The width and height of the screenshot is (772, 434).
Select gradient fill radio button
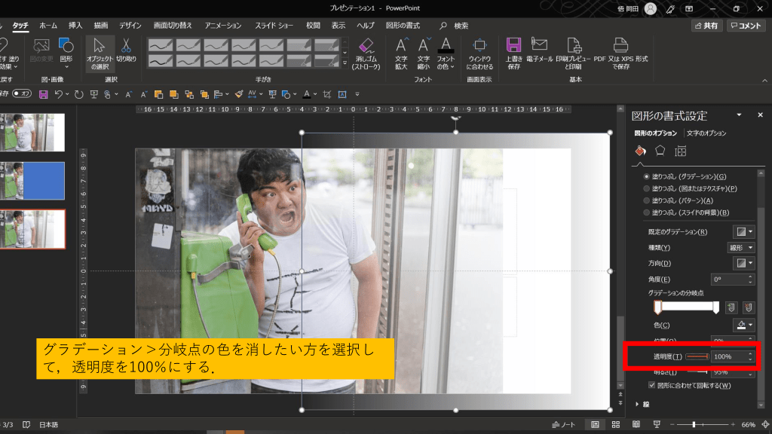tap(646, 176)
